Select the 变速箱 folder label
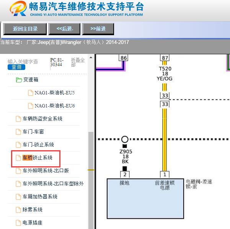Viewport: 230px width, 229px height. [31, 80]
